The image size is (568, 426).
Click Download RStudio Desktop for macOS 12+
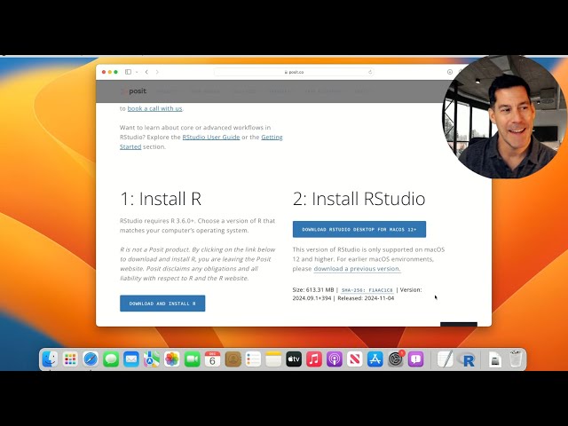click(359, 229)
